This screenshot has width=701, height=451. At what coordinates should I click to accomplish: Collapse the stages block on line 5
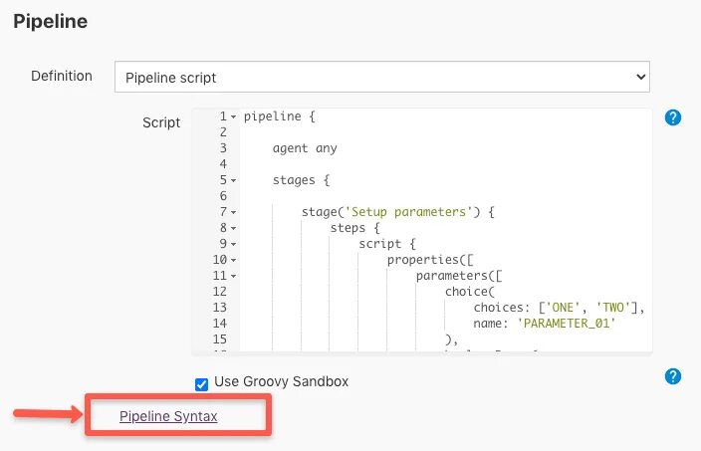point(233,181)
